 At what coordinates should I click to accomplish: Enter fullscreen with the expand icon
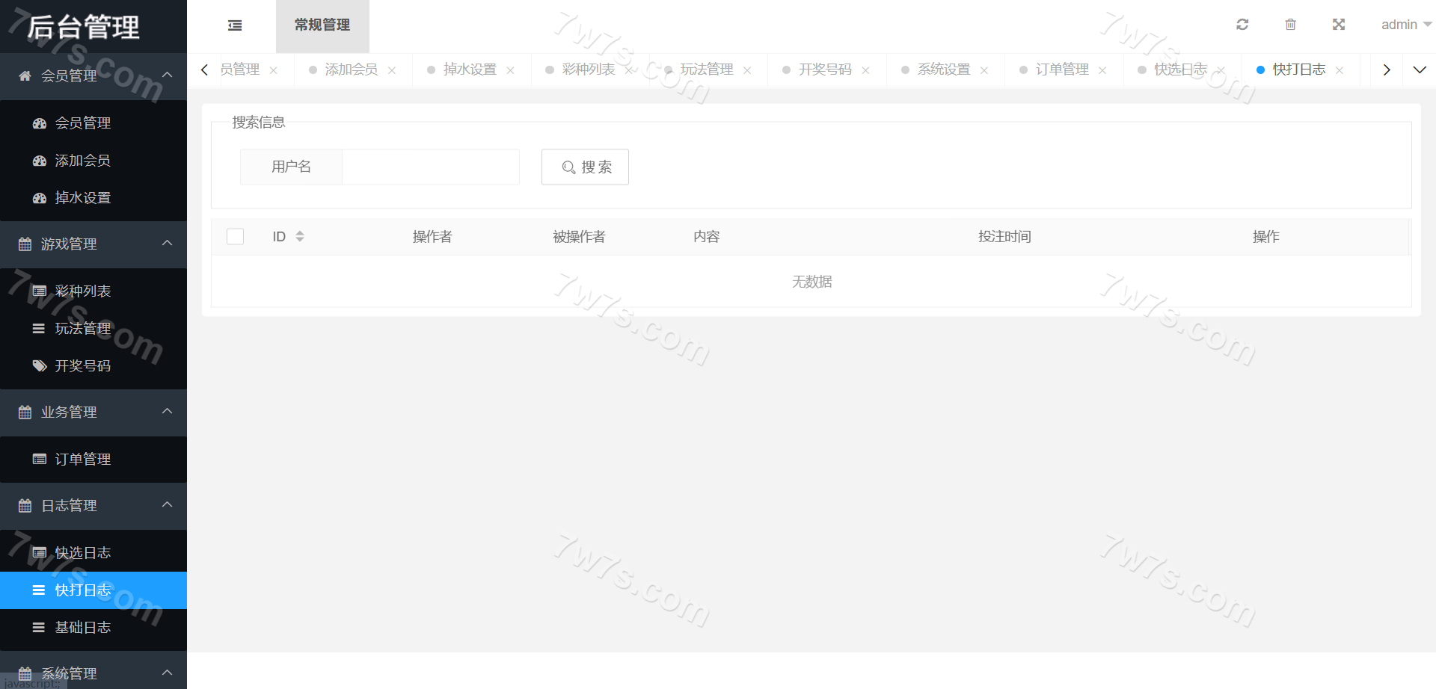tap(1339, 25)
